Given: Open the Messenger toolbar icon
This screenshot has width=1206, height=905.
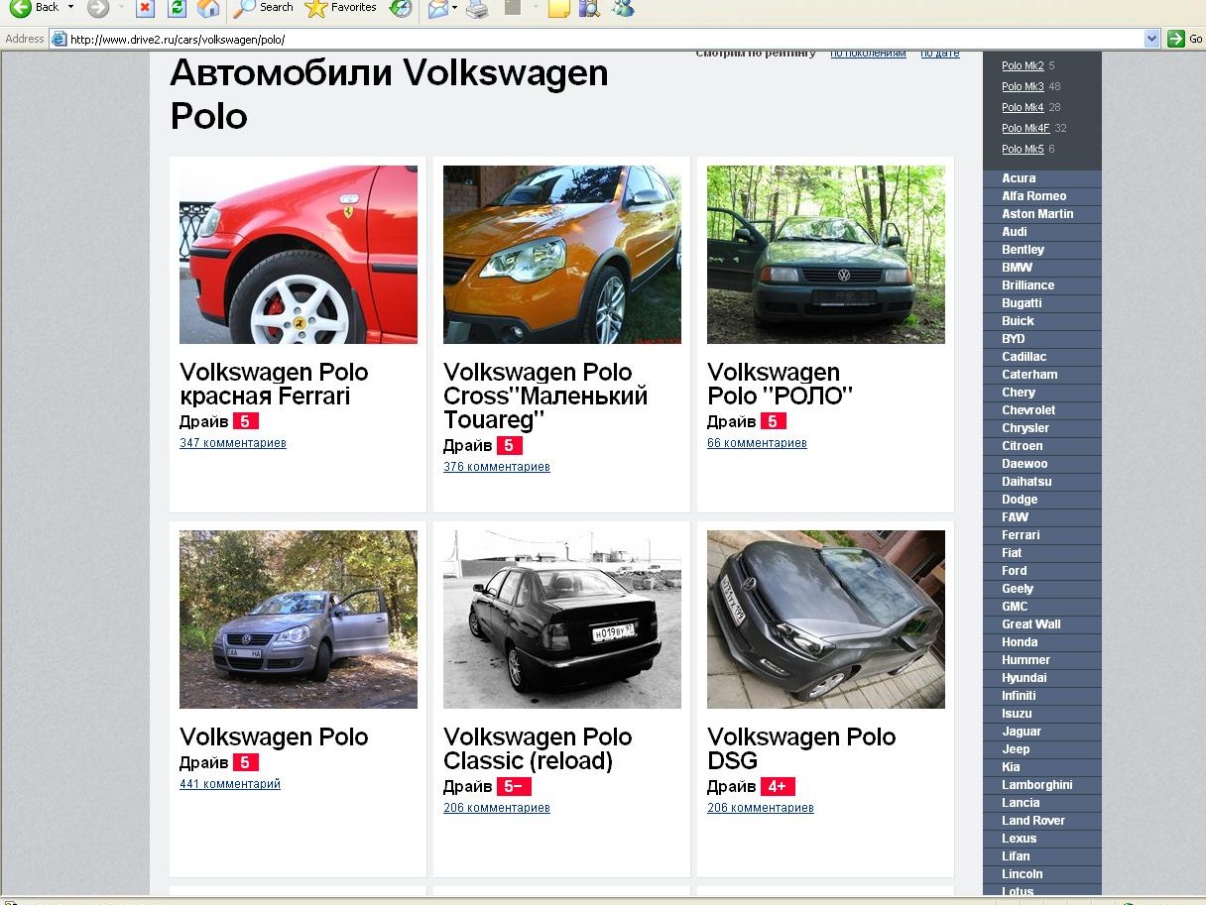Looking at the screenshot, I should [x=623, y=8].
